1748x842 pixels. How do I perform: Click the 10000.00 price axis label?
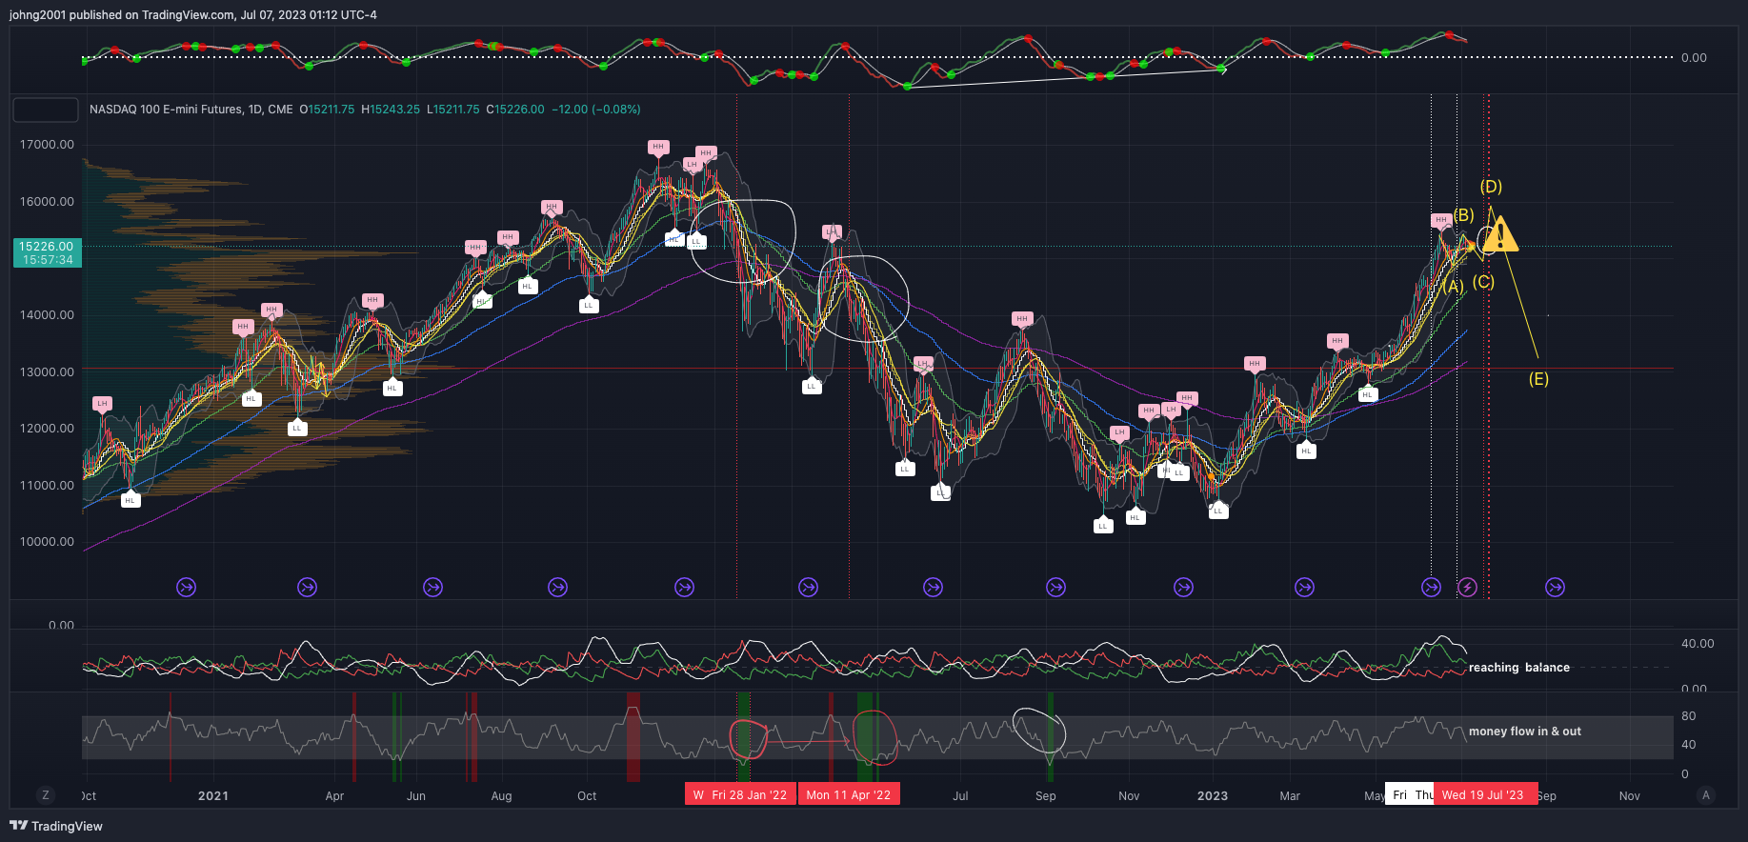pyautogui.click(x=47, y=542)
